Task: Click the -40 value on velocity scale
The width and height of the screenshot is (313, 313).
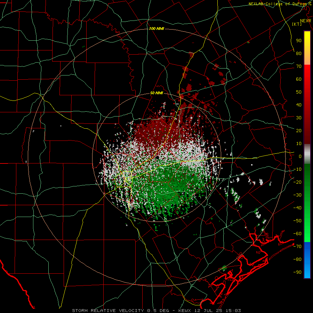Action: tap(297, 208)
